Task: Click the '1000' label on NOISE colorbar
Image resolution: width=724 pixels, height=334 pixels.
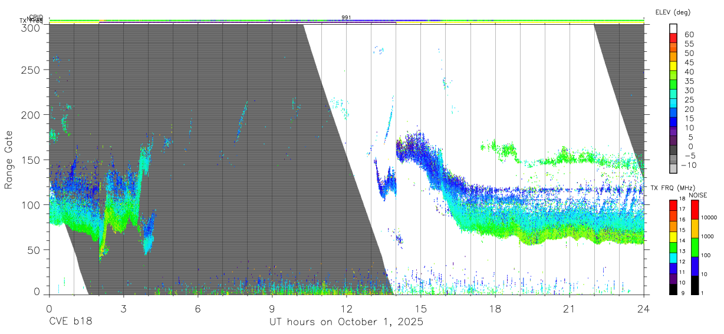Action: [708, 237]
